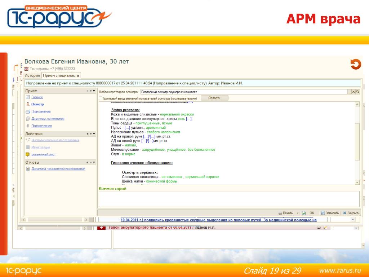The image size is (369, 277).
Task: Click the Печать button
Action: (x=285, y=213)
